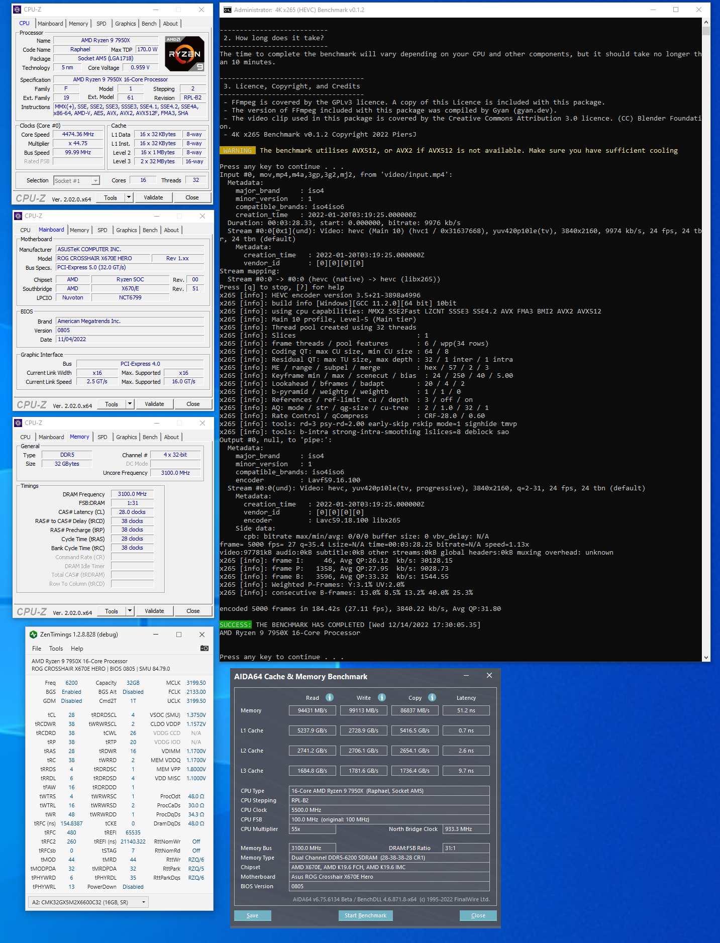The width and height of the screenshot is (720, 943).
Task: Click the CPU-Z title icon in top window
Action: [17, 10]
